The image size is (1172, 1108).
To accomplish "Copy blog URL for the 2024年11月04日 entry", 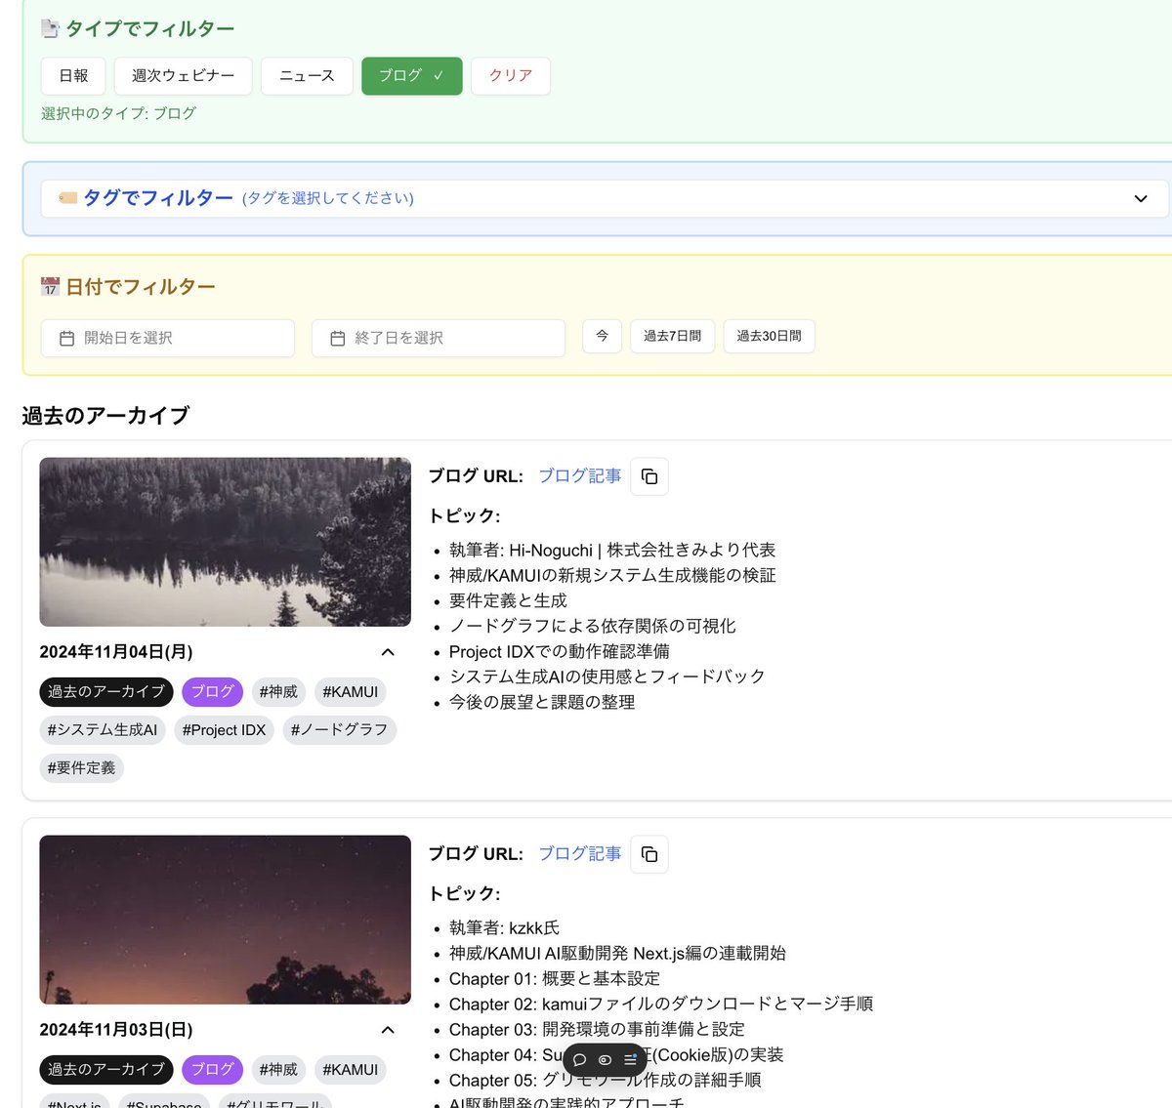I will click(x=649, y=476).
